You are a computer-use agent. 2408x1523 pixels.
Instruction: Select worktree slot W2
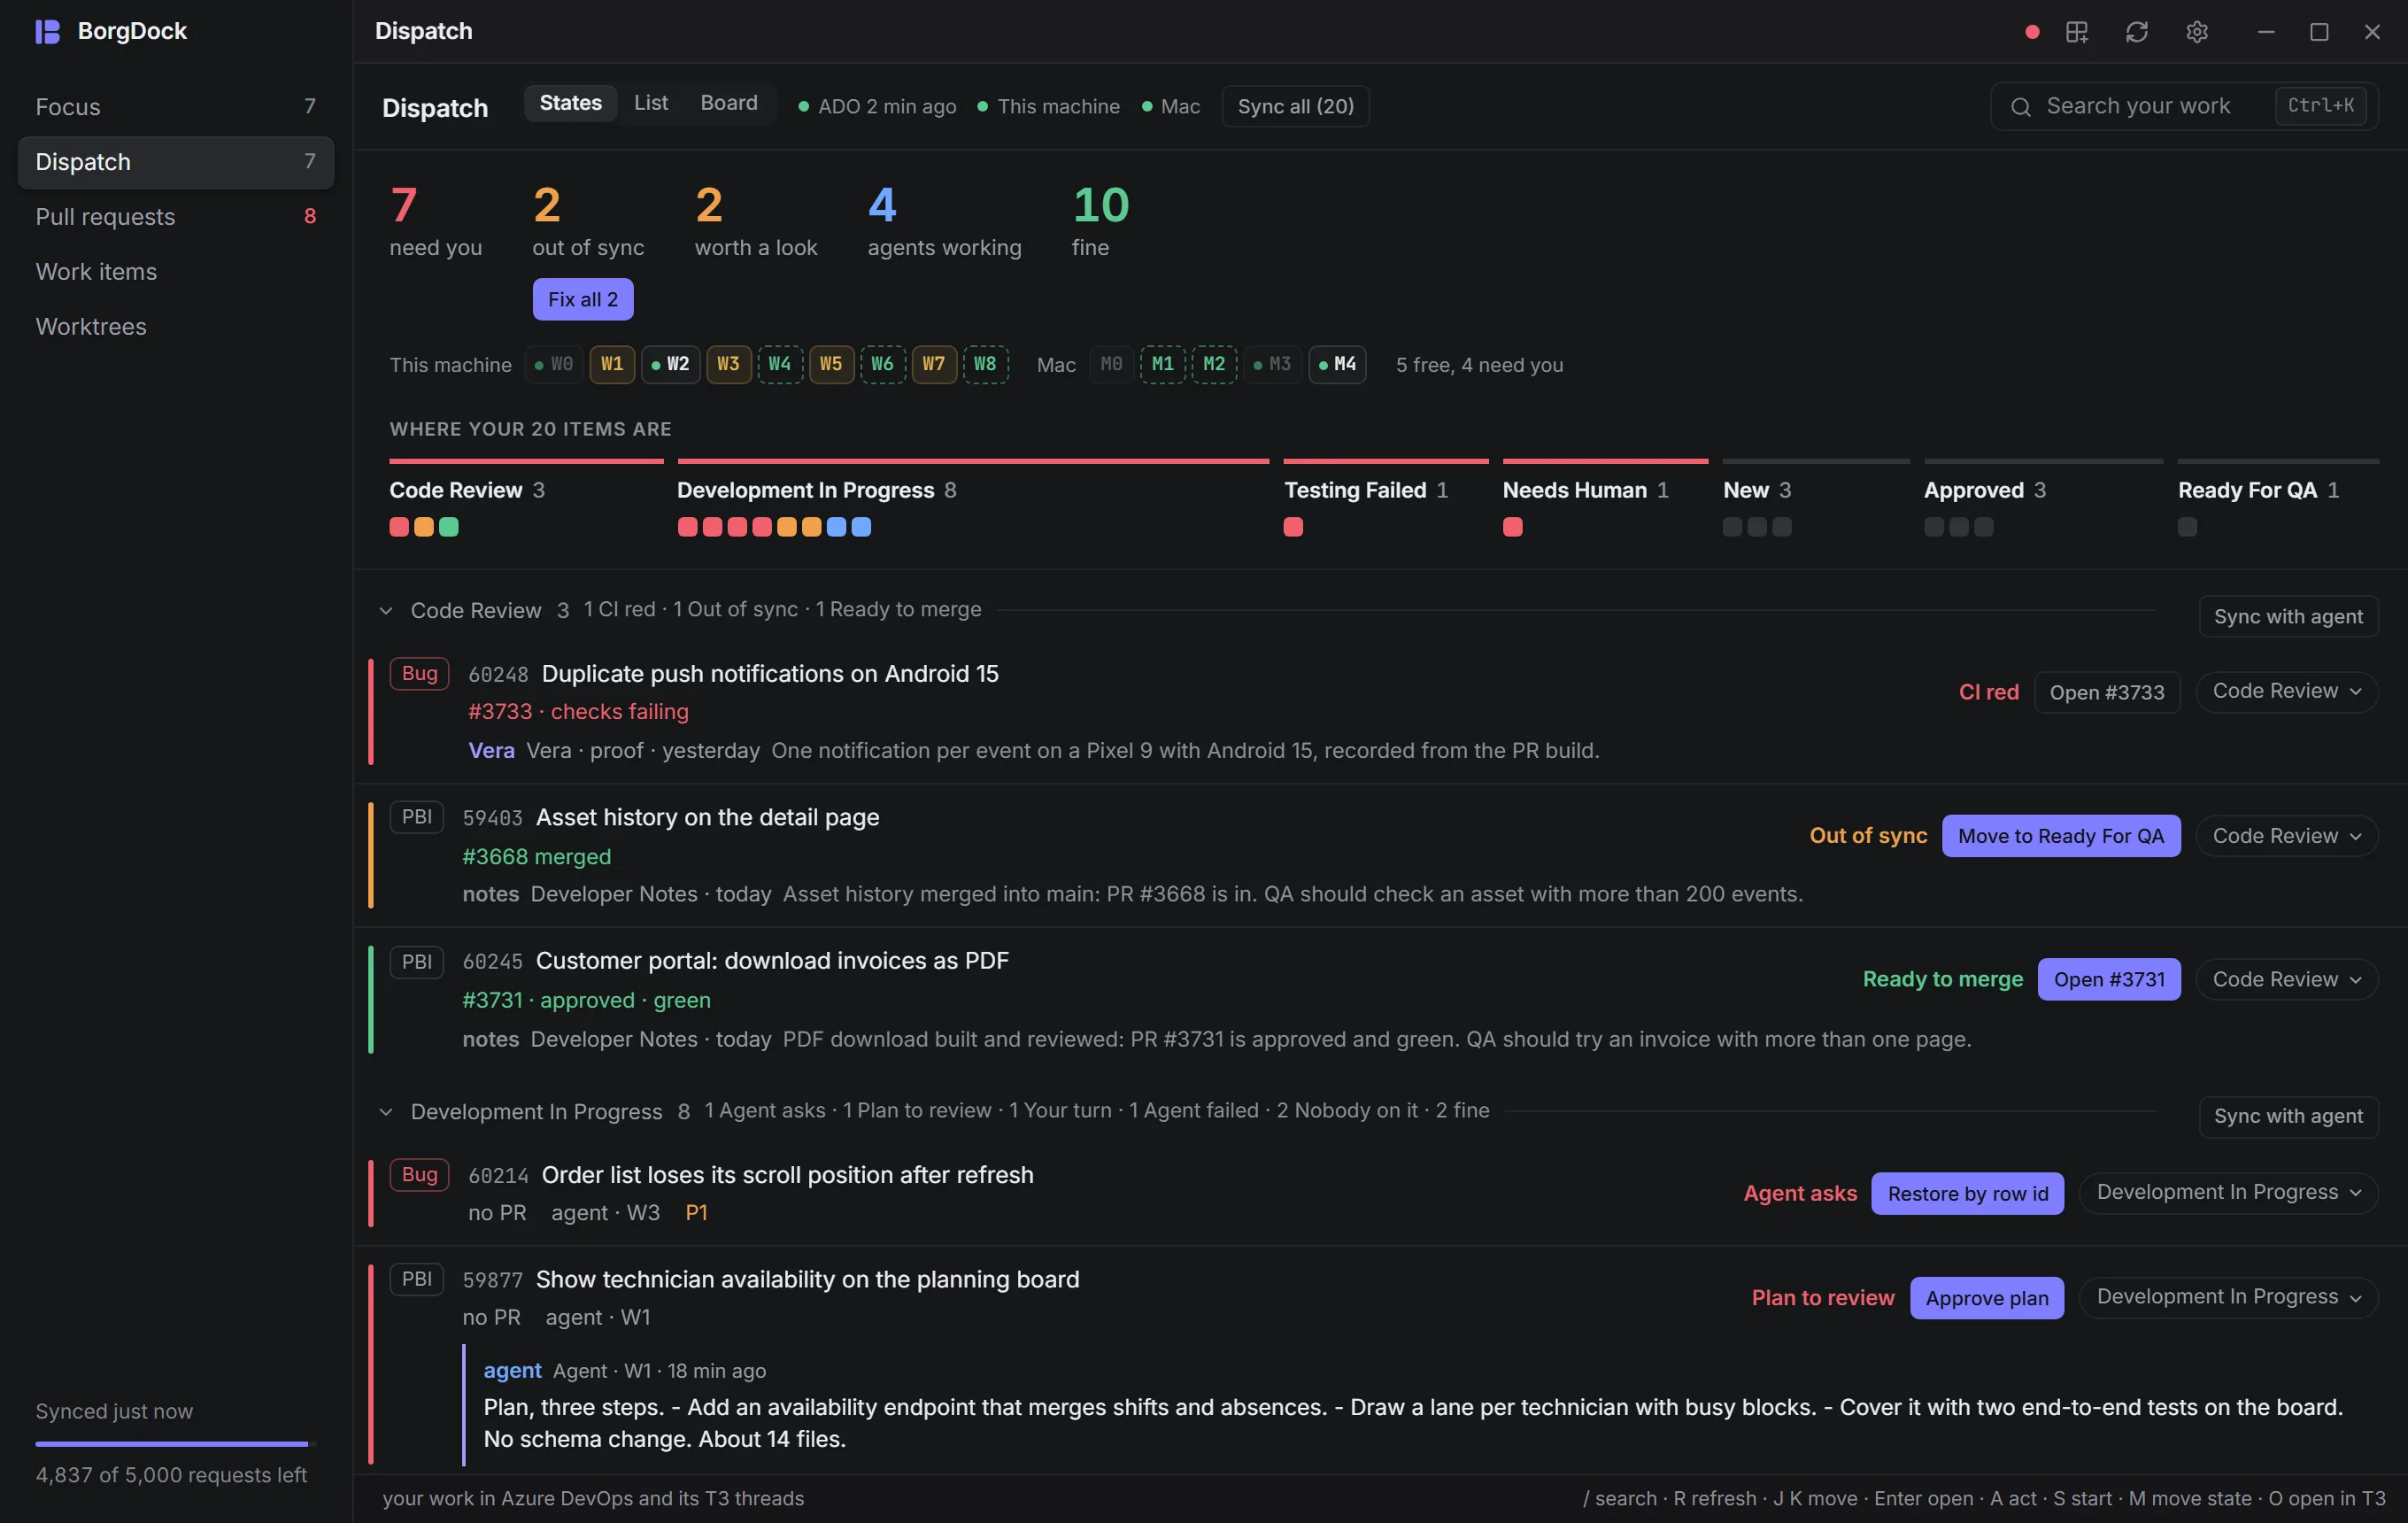670,364
